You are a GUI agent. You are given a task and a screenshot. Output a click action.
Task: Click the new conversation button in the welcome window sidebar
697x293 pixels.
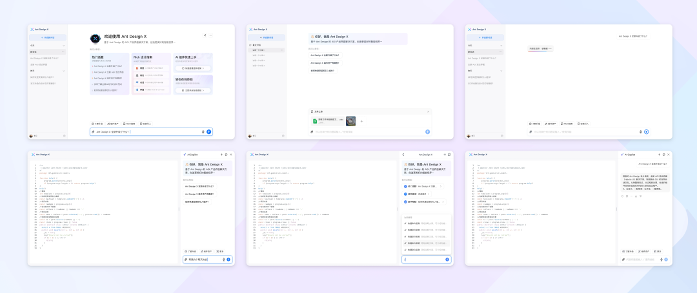pos(48,38)
